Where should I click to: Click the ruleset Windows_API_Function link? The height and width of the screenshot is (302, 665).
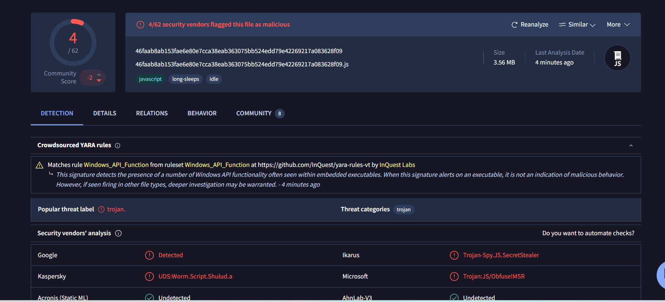tap(217, 165)
